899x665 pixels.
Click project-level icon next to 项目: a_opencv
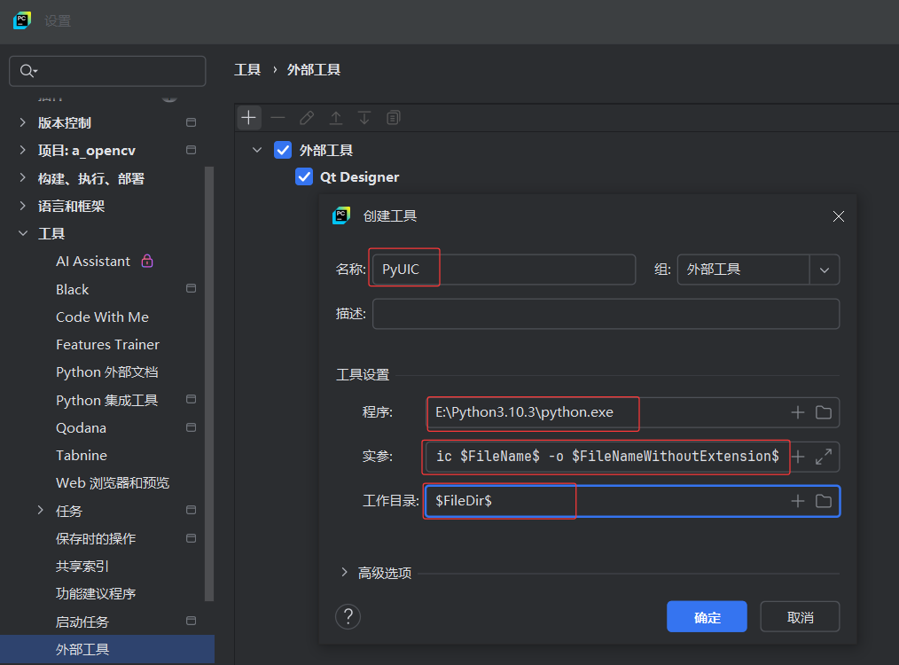point(192,150)
